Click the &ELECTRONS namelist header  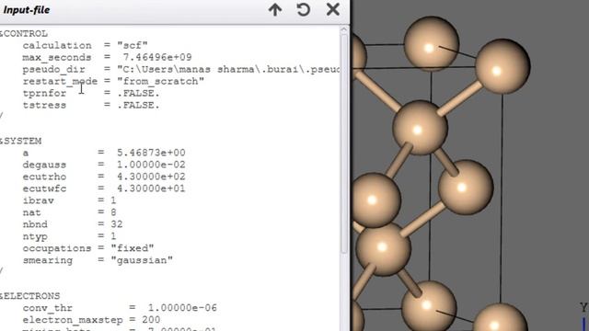(30, 296)
